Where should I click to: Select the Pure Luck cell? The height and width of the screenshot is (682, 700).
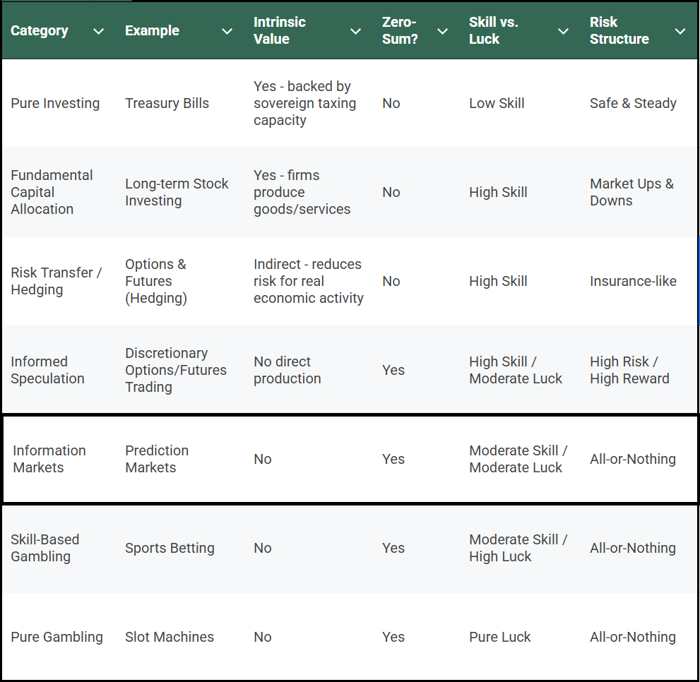[499, 637]
